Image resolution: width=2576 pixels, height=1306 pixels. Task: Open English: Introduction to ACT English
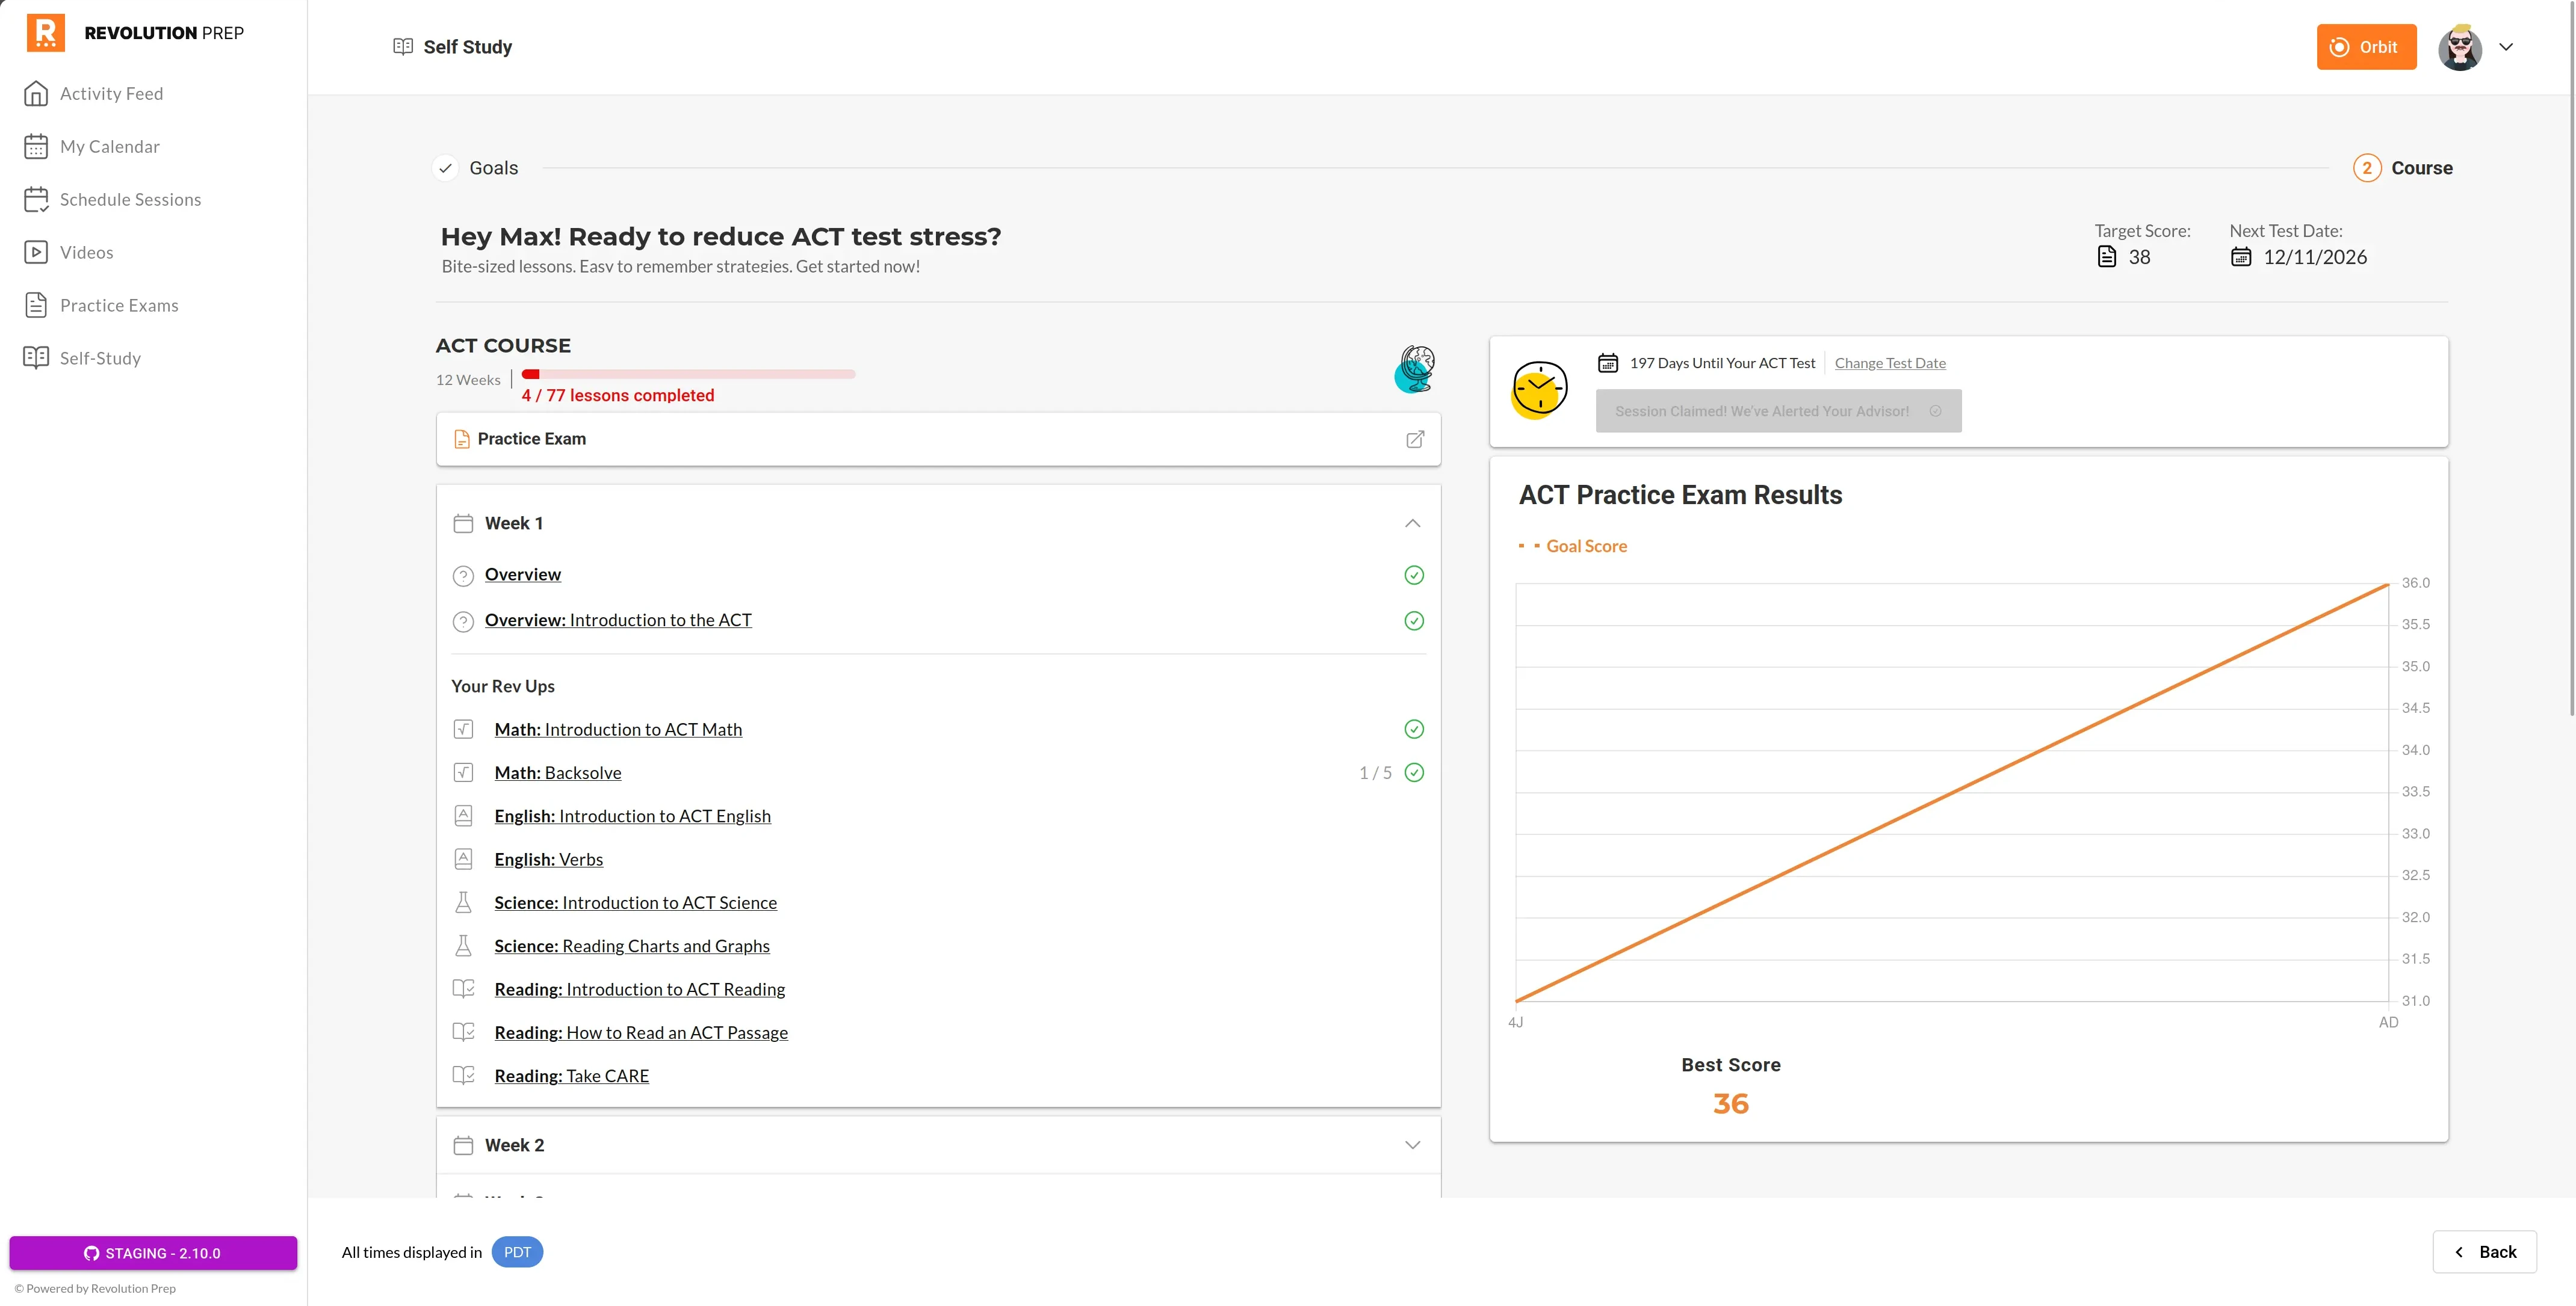coord(633,816)
